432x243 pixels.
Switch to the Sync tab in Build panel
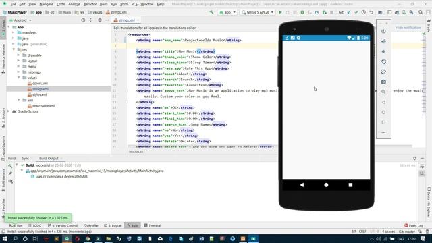pyautogui.click(x=26, y=158)
